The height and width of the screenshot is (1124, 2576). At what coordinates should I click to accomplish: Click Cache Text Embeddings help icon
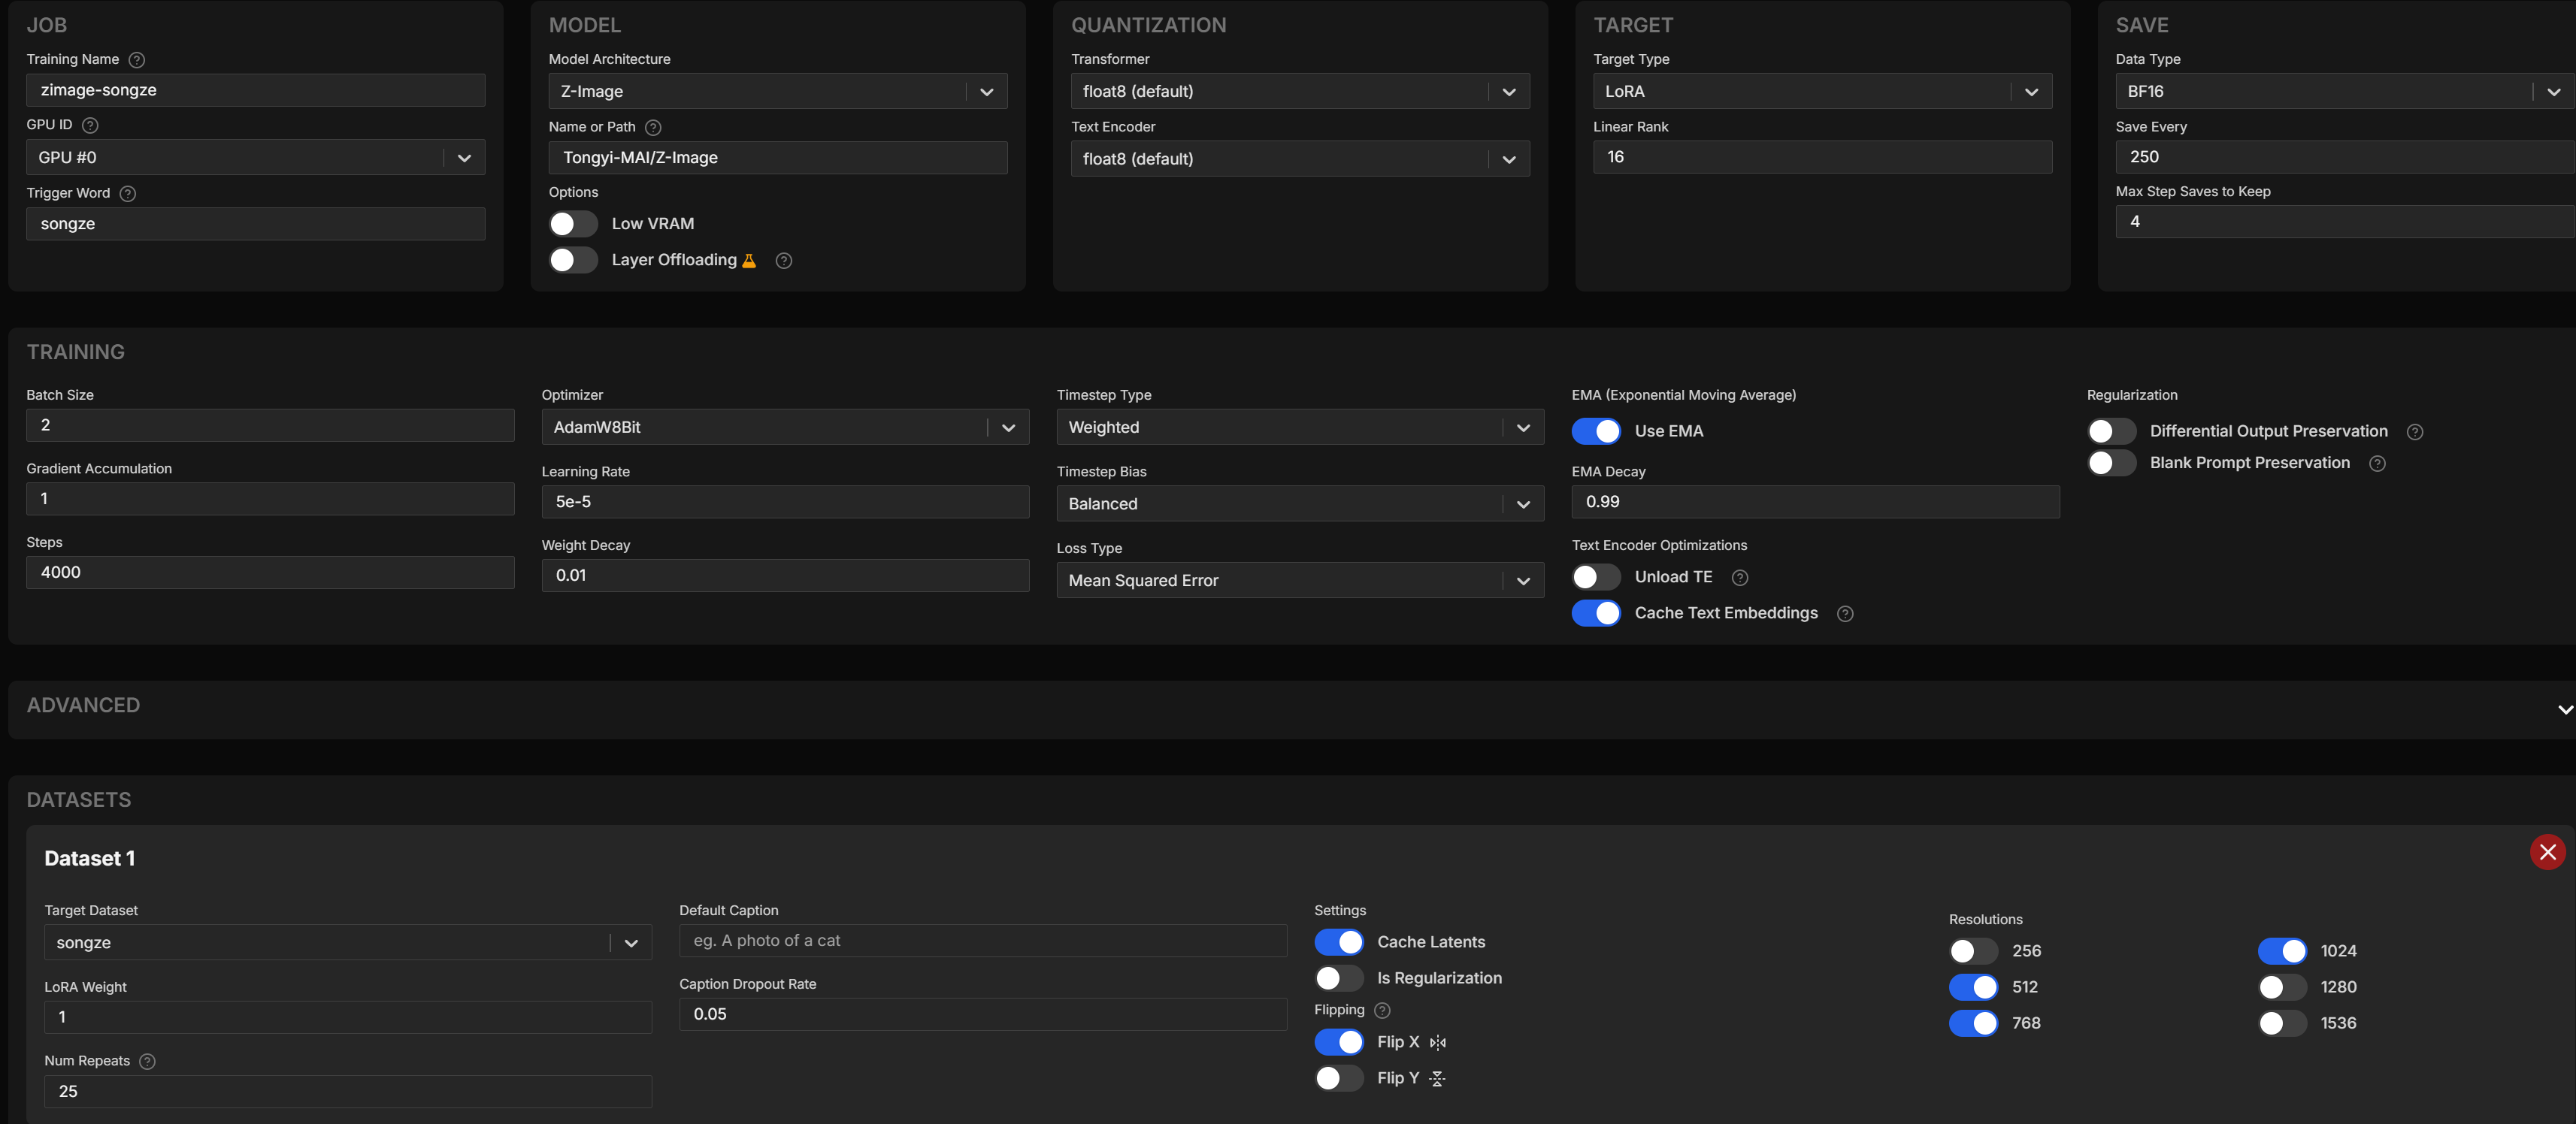(1845, 615)
